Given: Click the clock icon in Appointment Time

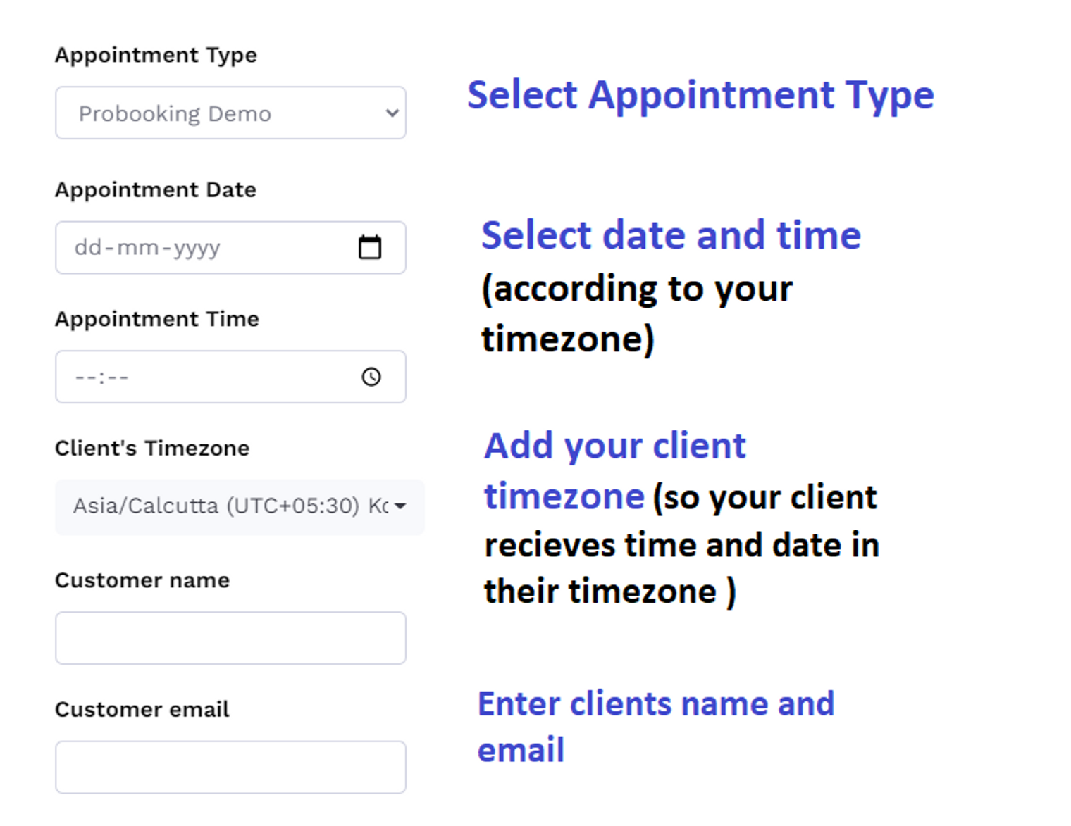Looking at the screenshot, I should (x=371, y=377).
